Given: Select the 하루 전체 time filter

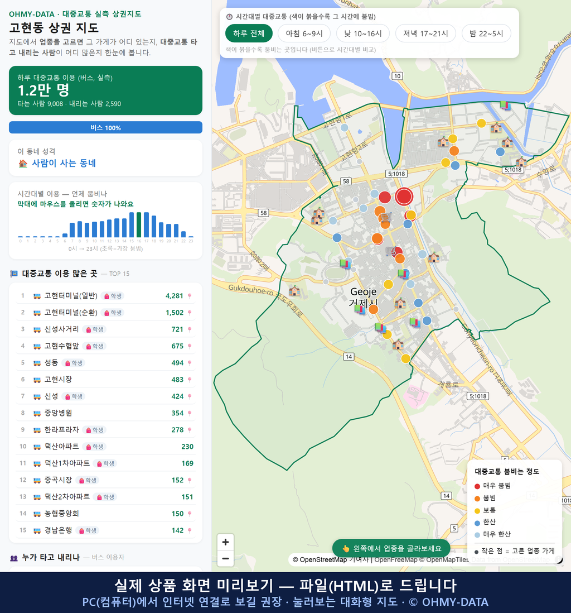Looking at the screenshot, I should coord(249,33).
